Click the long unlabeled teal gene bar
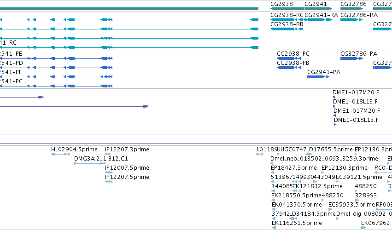The image size is (392, 230). 129,9
